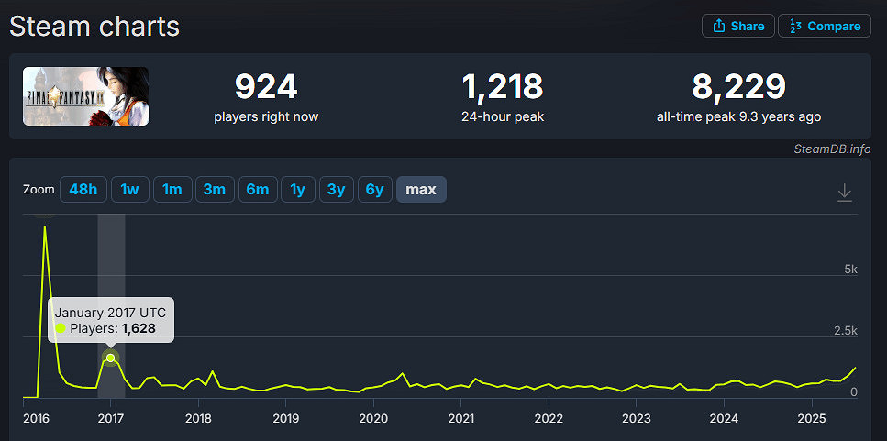Choose the 6m zoom option

click(257, 190)
